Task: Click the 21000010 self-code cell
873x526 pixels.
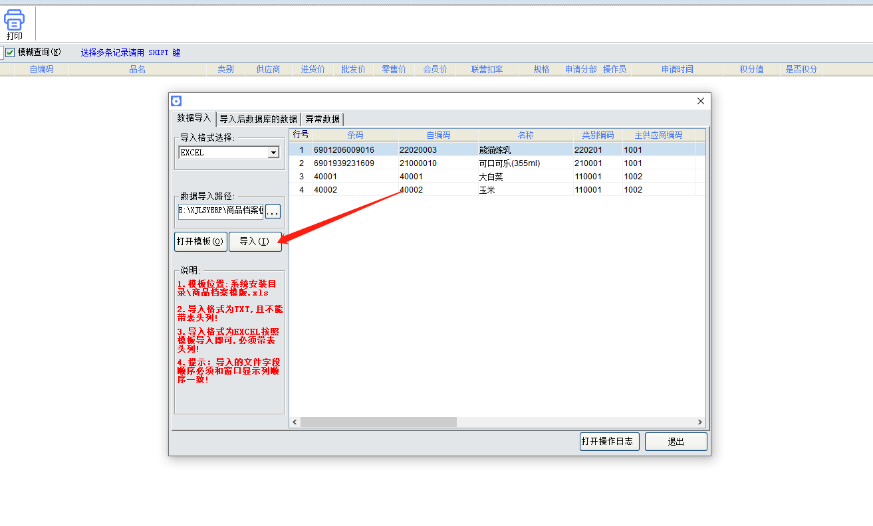Action: point(438,163)
